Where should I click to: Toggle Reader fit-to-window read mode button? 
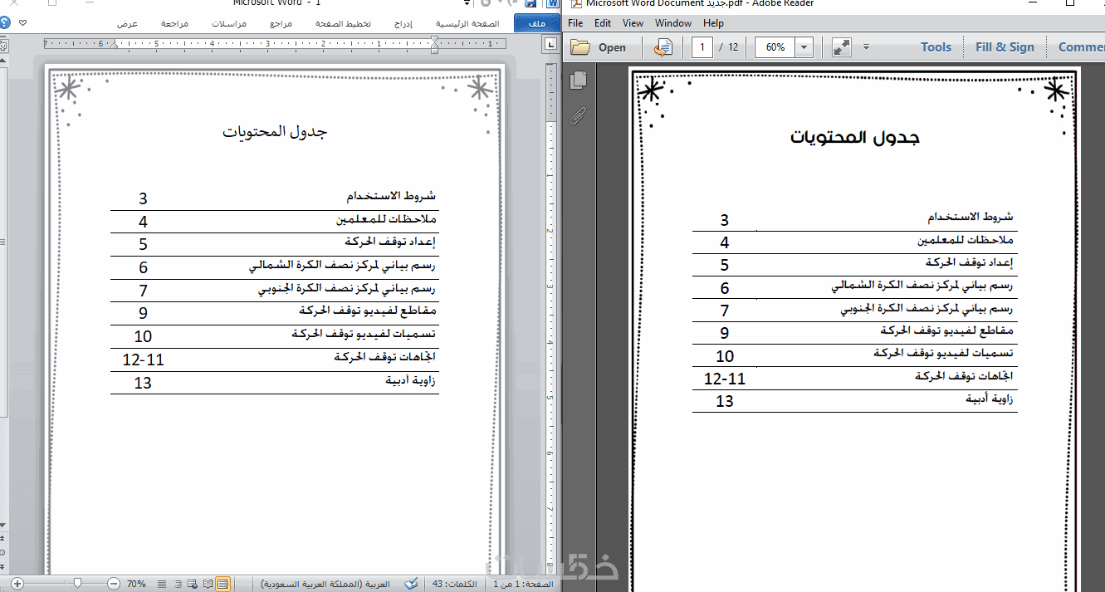click(842, 47)
